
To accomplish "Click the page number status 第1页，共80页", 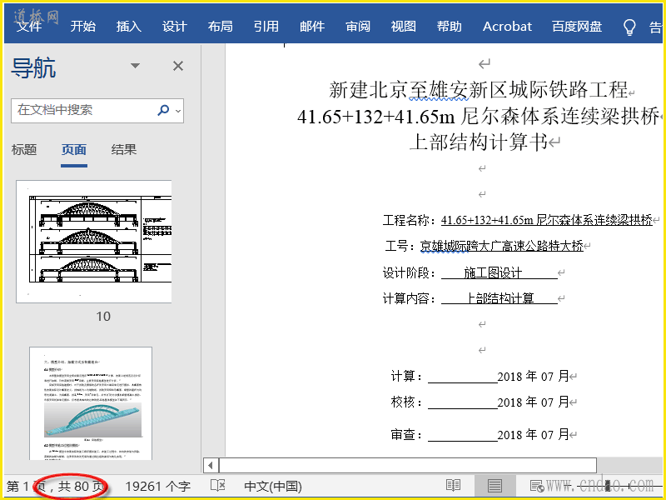I will click(56, 486).
